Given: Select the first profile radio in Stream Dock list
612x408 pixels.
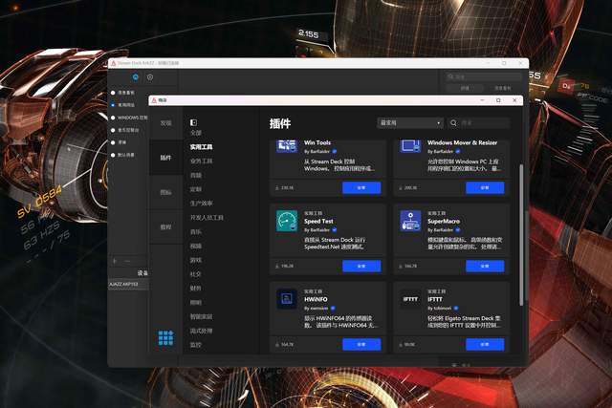Looking at the screenshot, I should (113, 93).
